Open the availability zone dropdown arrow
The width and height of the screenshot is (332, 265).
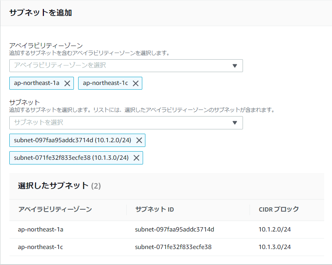point(234,66)
